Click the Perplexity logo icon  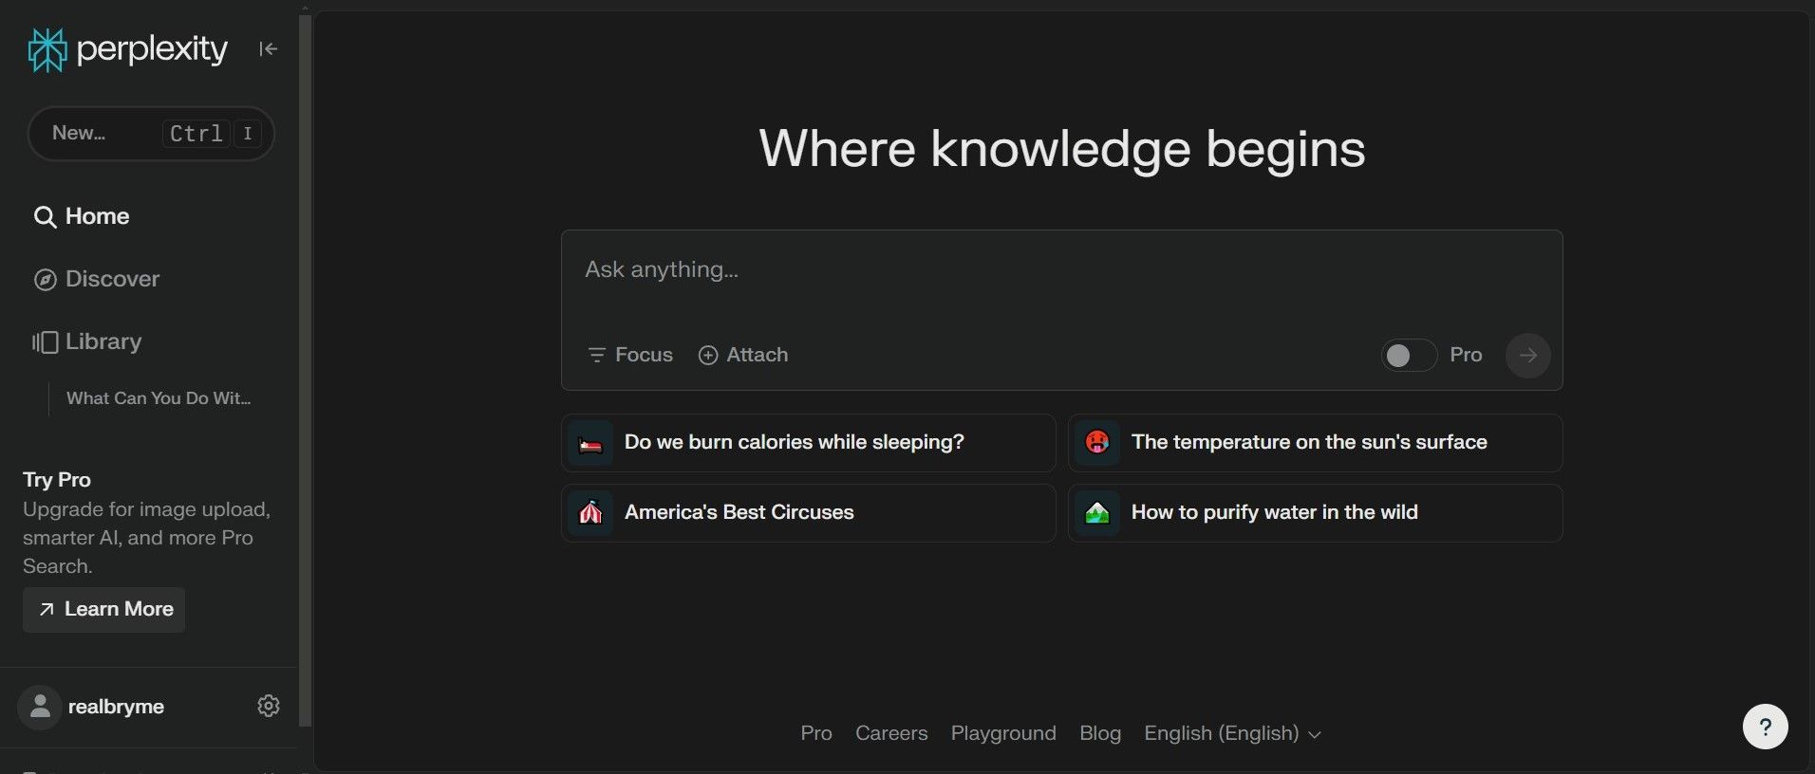[x=47, y=50]
